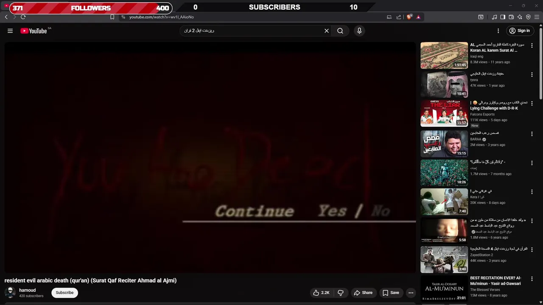Open the BARAA 15:15 video thumbnail

coord(444,144)
